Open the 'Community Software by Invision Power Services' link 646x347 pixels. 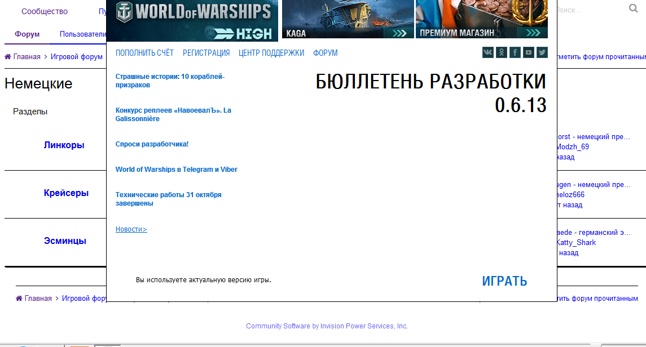327,326
